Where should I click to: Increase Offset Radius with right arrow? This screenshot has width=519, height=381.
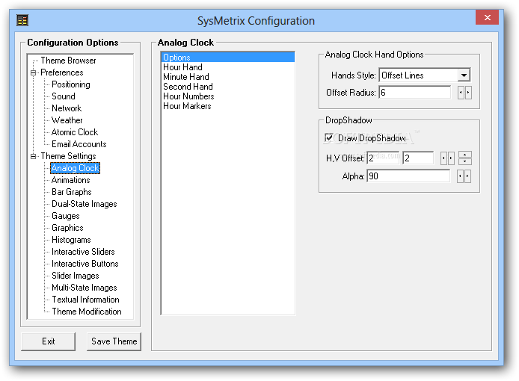[x=468, y=93]
